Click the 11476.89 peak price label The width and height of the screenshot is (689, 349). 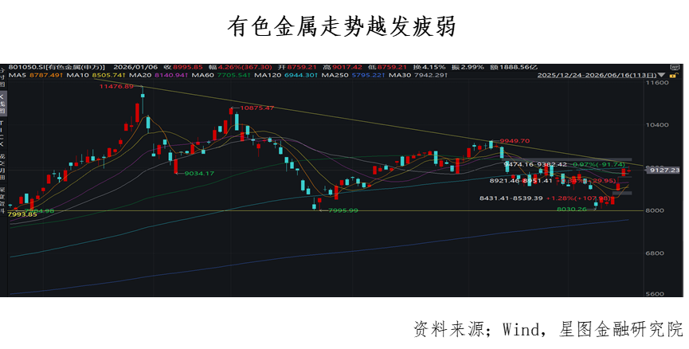116,87
